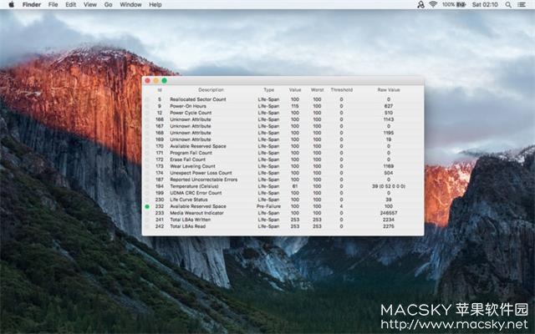This screenshot has width=535, height=334.
Task: Click the disk monitor menu bar icon left of Wi-Fi
Action: [x=421, y=4]
